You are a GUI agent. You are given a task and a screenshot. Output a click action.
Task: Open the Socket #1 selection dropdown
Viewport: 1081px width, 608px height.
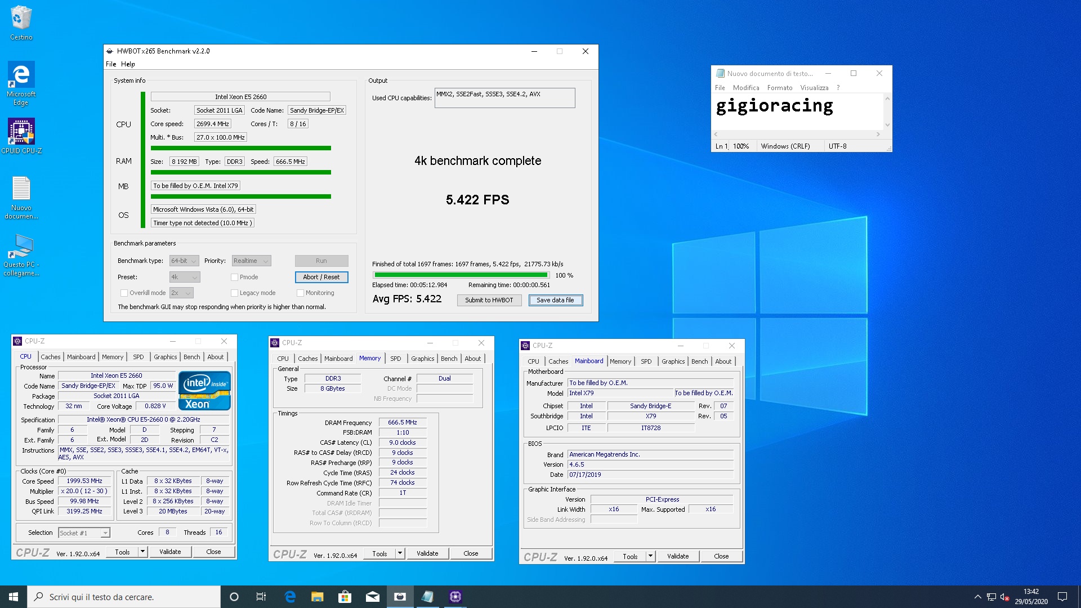(84, 533)
